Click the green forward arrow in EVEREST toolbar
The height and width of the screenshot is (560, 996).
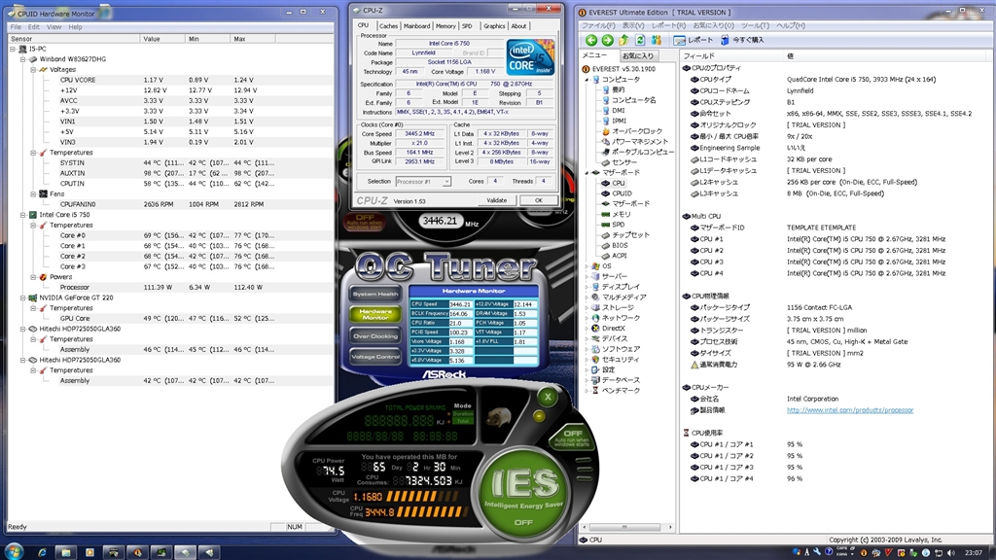click(607, 40)
